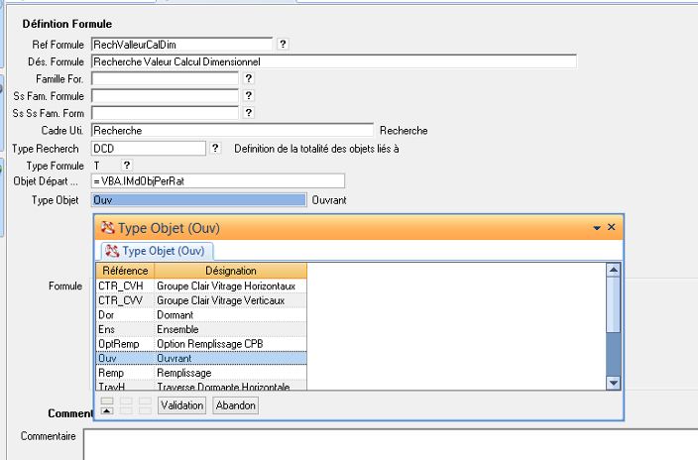Click the help icon beside Type Recherch DCD

coord(215,148)
